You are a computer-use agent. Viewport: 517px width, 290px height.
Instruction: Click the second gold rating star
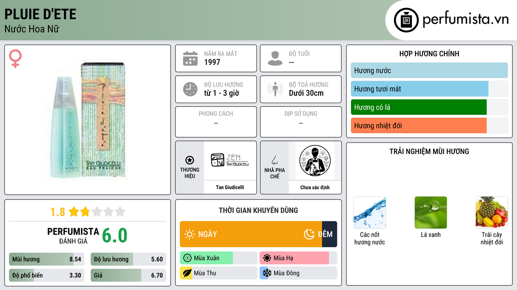pyautogui.click(x=85, y=211)
